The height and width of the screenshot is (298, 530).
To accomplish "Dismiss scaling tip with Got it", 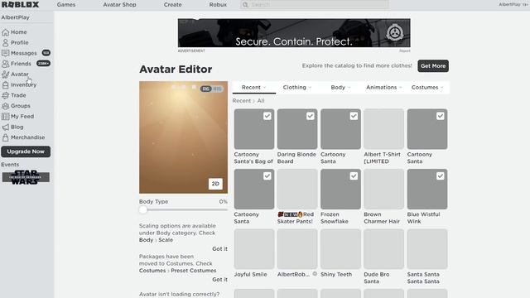I will tap(219, 248).
